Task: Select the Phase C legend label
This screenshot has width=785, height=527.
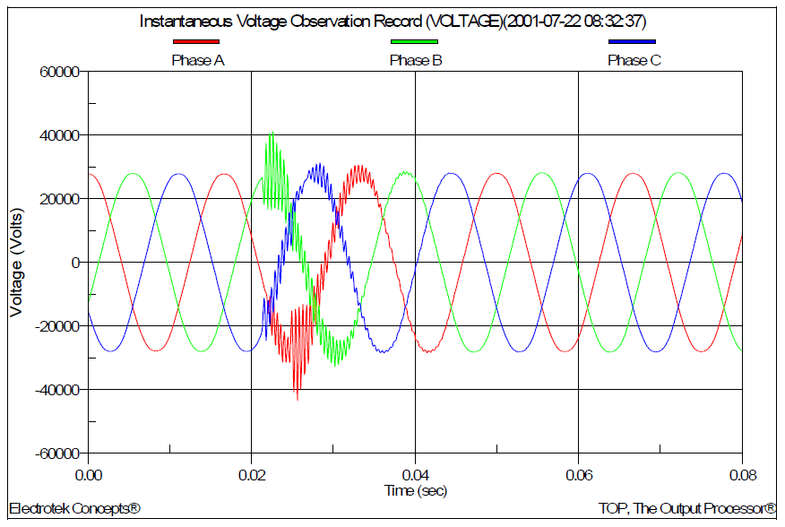Action: 634,61
